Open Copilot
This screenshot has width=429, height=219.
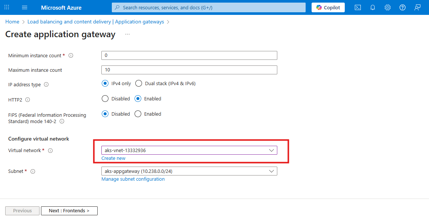tap(328, 7)
